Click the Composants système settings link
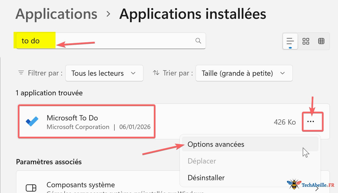This screenshot has width=338, height=193. point(81,185)
